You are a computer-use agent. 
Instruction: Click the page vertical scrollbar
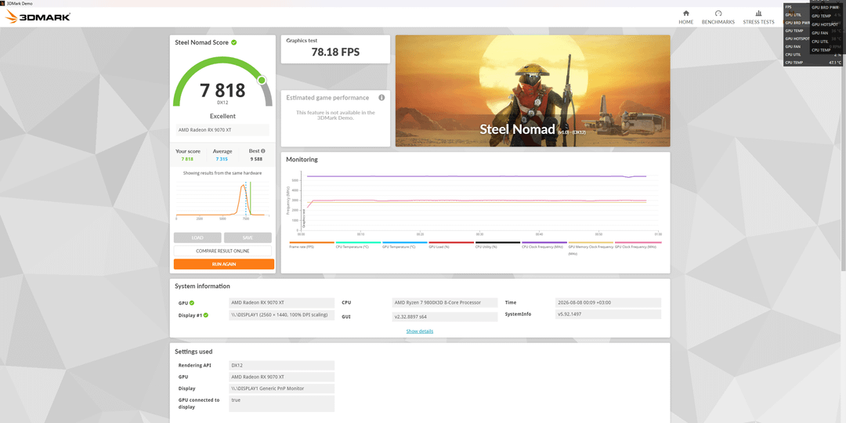click(843, 151)
